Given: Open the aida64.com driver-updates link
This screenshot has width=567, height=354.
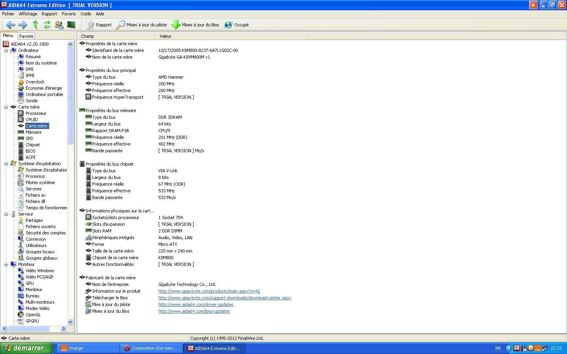Looking at the screenshot, I should [196, 304].
